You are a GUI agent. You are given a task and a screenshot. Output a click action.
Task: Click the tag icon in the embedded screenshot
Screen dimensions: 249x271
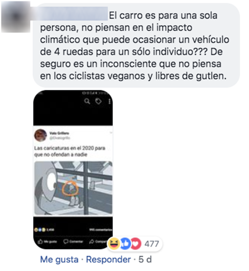[x=98, y=101]
